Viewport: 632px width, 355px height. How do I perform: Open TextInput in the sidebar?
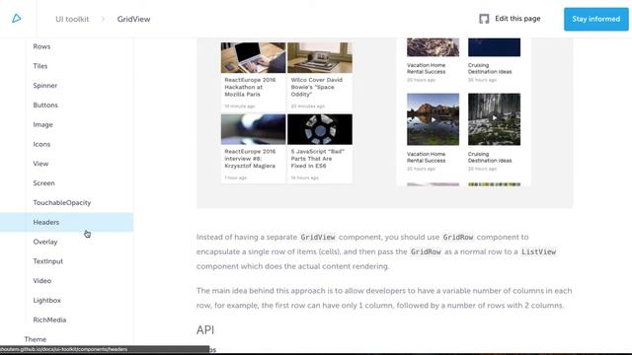pos(48,261)
